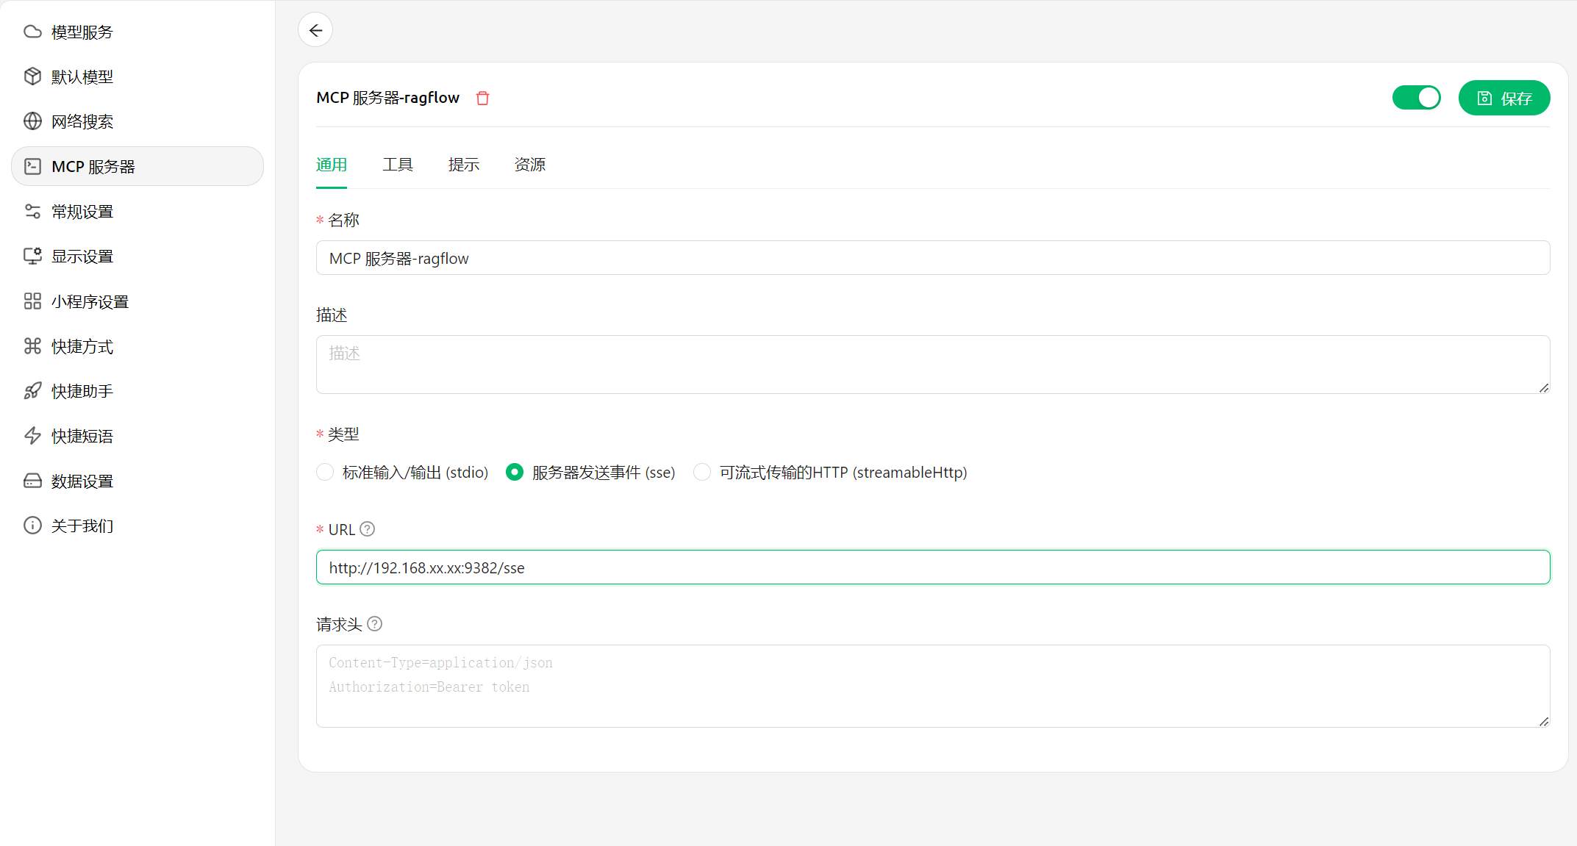Delete MCP 服务器-ragflow with trash icon
The image size is (1577, 846).
tap(483, 97)
